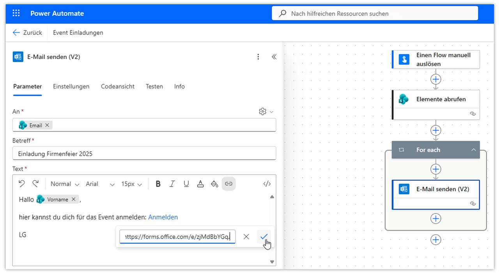Toggle bold formatting
499x274 pixels.
[158, 184]
